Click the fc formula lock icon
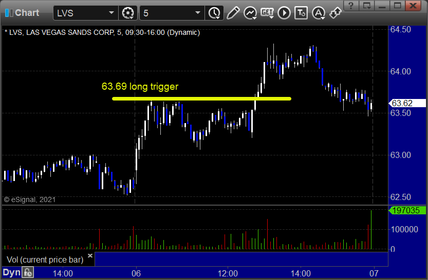 point(28,272)
